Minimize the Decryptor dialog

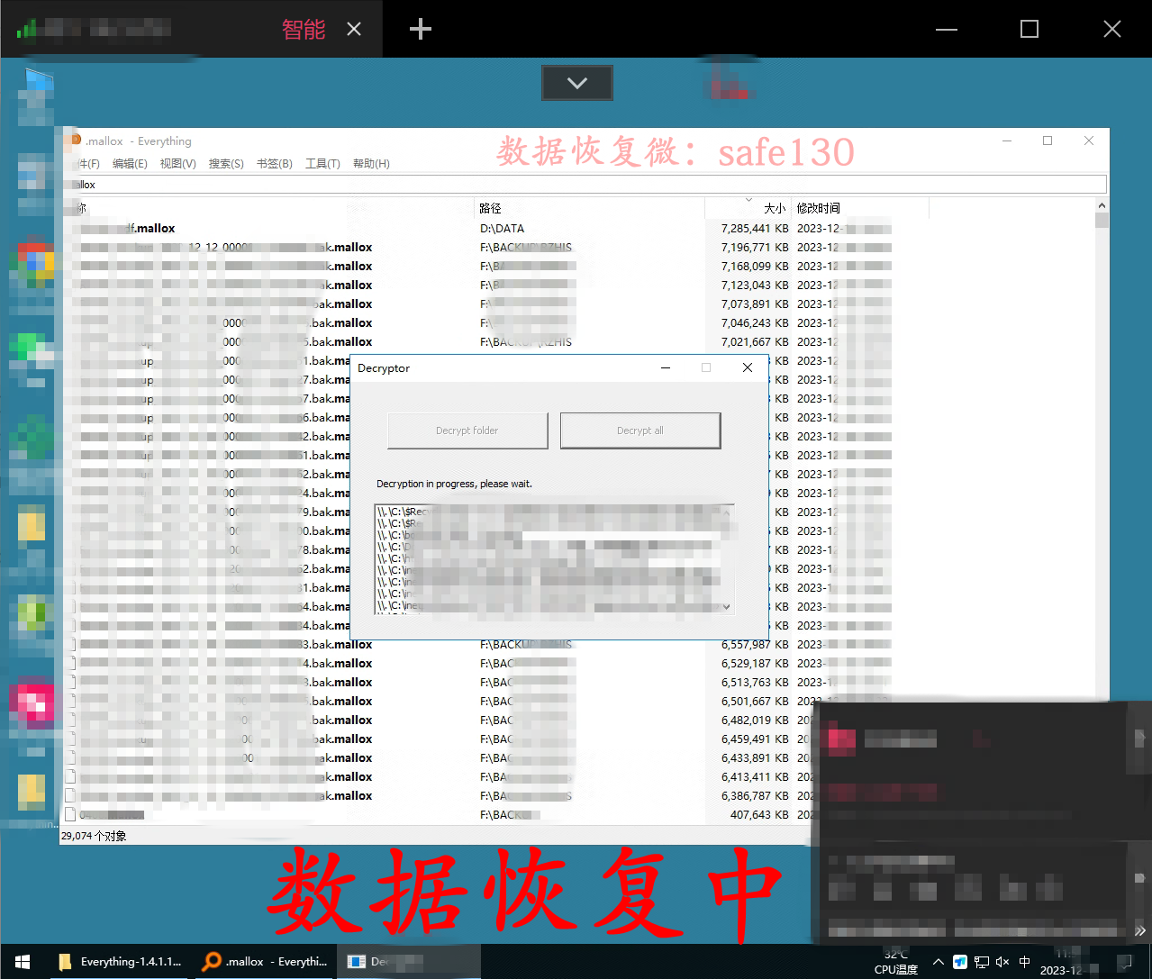[x=666, y=367]
